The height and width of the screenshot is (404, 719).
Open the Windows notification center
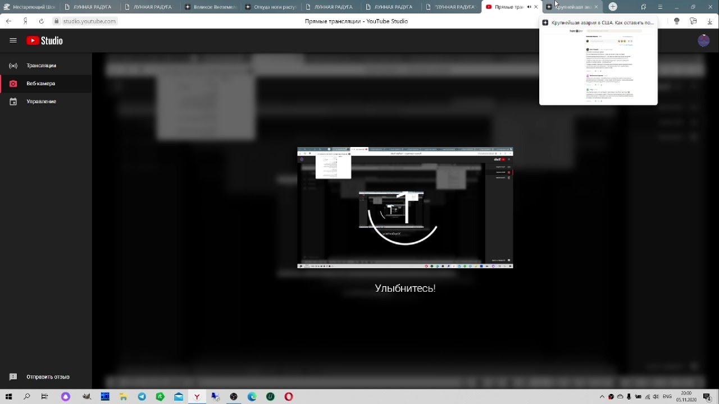707,397
